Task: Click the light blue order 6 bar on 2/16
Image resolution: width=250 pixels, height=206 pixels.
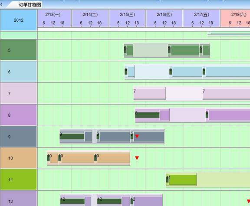Action: click(187, 72)
